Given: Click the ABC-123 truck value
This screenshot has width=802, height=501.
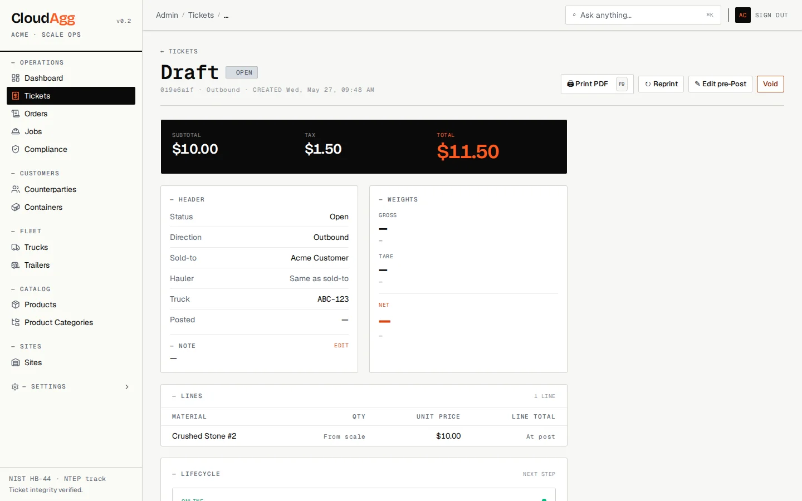Looking at the screenshot, I should coord(333,299).
